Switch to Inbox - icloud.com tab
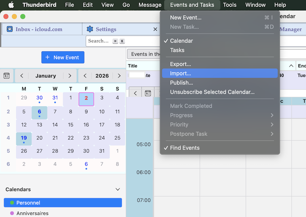 (x=42, y=29)
